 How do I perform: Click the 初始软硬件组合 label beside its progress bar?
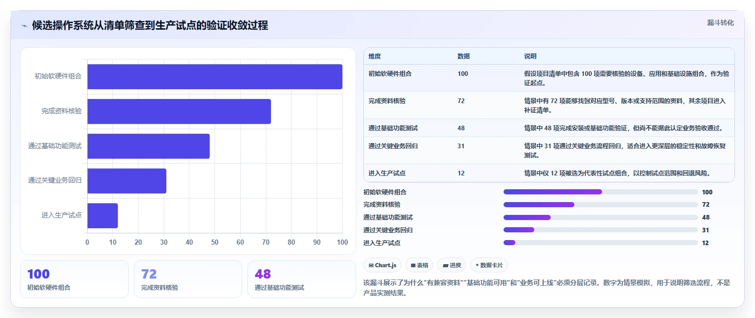pos(385,192)
